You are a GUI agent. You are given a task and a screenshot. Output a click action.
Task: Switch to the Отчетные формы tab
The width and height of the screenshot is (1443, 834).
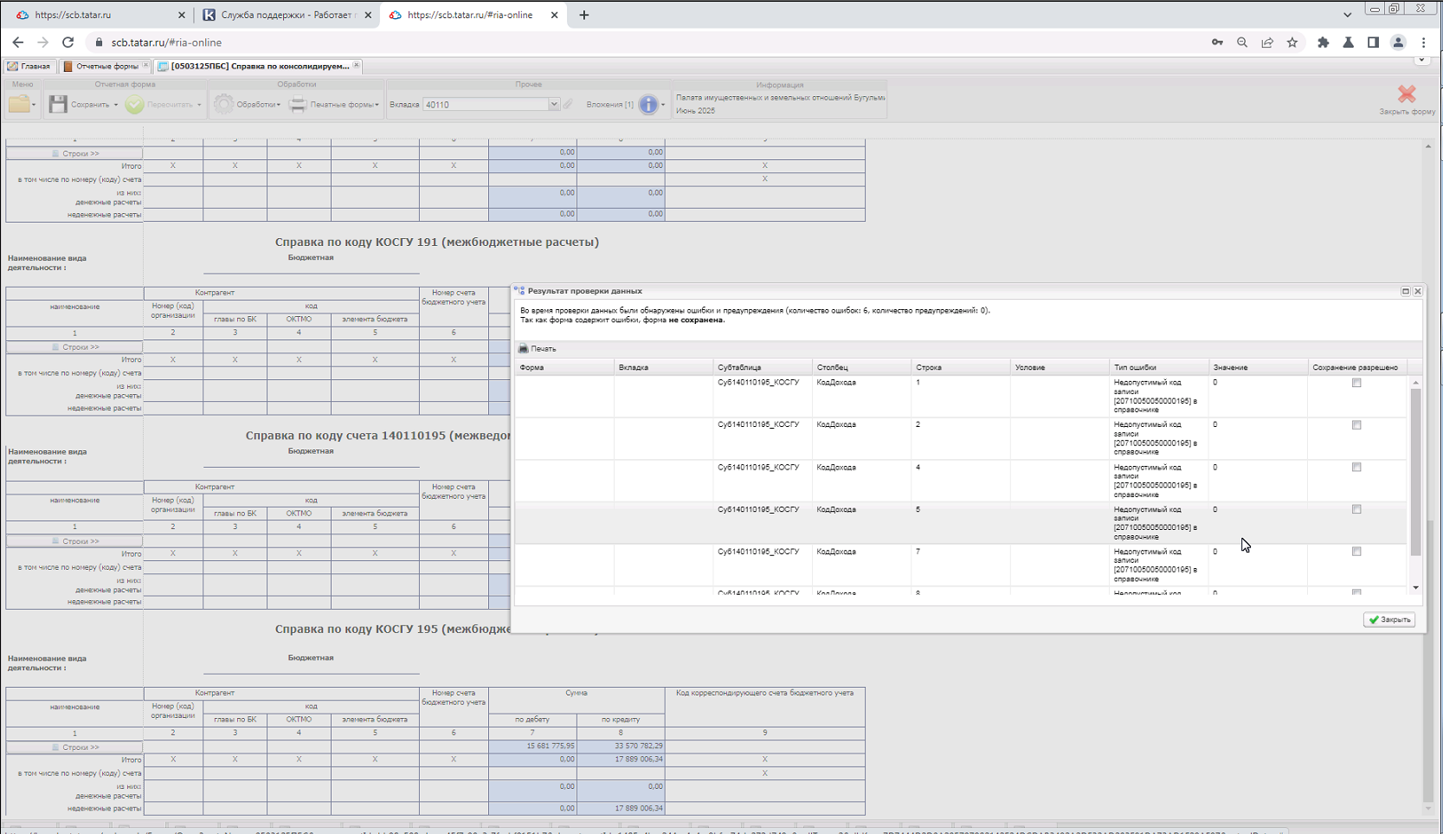[x=101, y=66]
